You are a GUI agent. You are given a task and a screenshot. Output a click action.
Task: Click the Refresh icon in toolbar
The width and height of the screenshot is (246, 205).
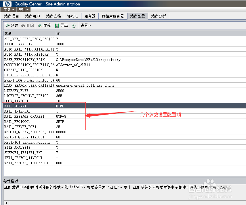74,26
